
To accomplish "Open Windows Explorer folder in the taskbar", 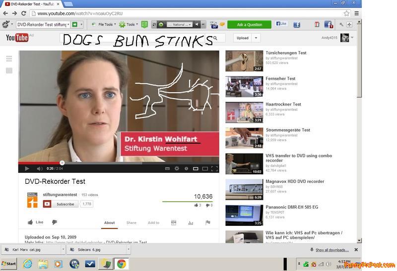I will pyautogui.click(x=43, y=264).
